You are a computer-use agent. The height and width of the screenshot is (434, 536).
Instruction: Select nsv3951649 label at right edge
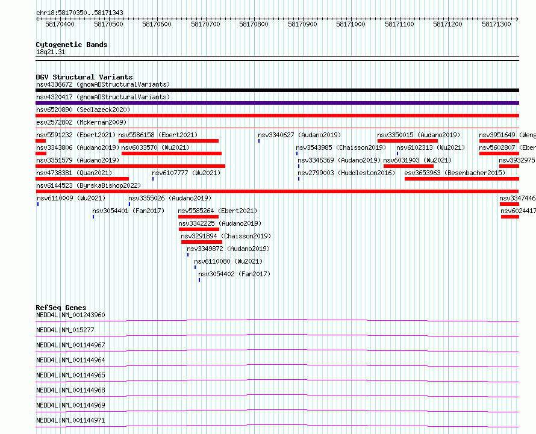pos(507,135)
